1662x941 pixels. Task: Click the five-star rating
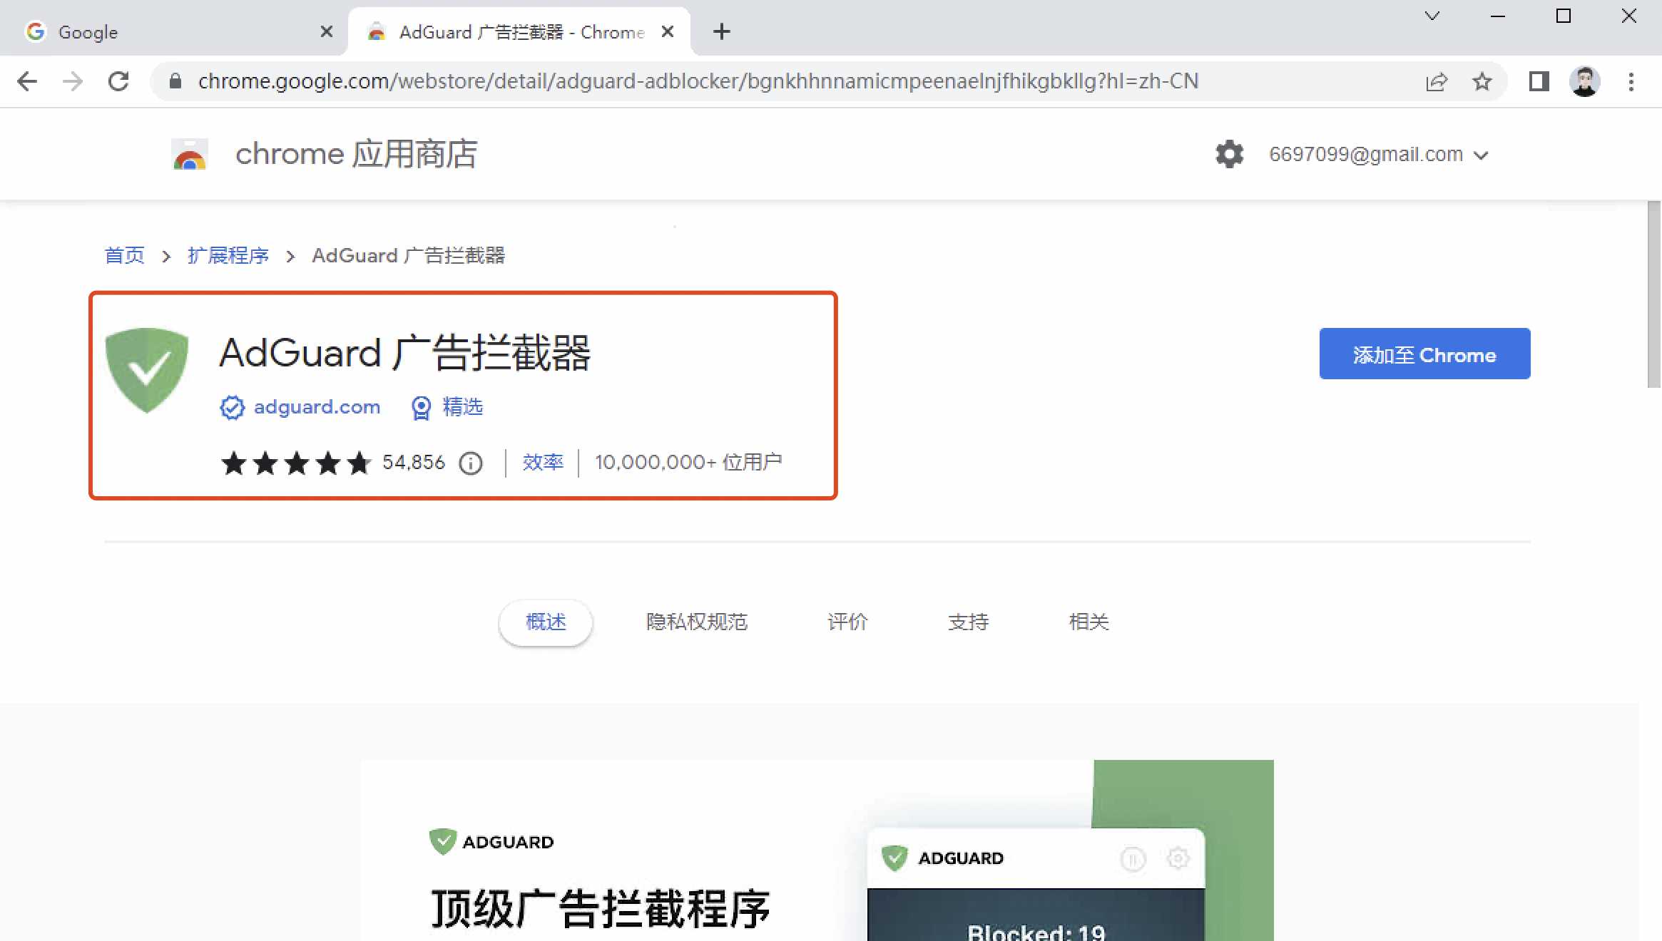[296, 463]
